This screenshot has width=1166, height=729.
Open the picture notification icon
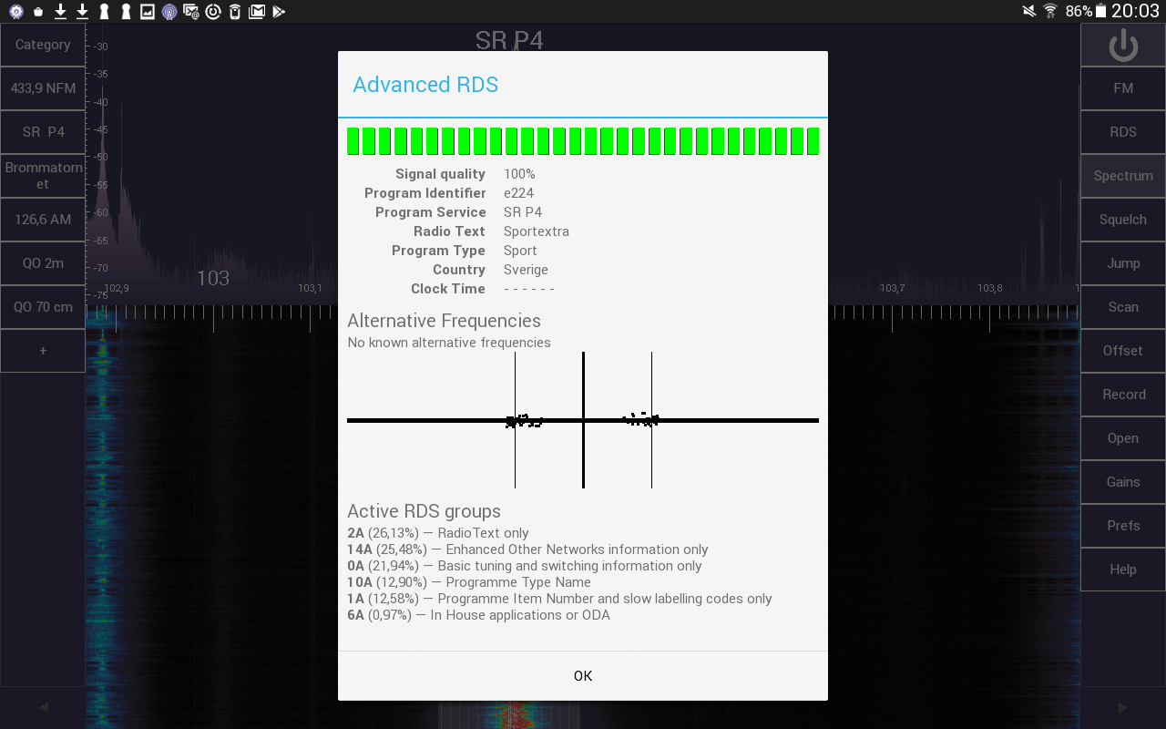pos(148,12)
